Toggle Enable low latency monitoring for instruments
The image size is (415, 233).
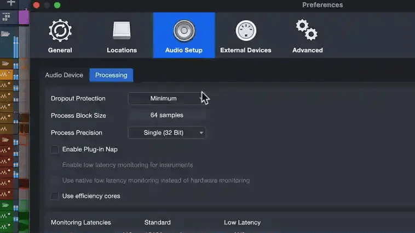pyautogui.click(x=55, y=165)
